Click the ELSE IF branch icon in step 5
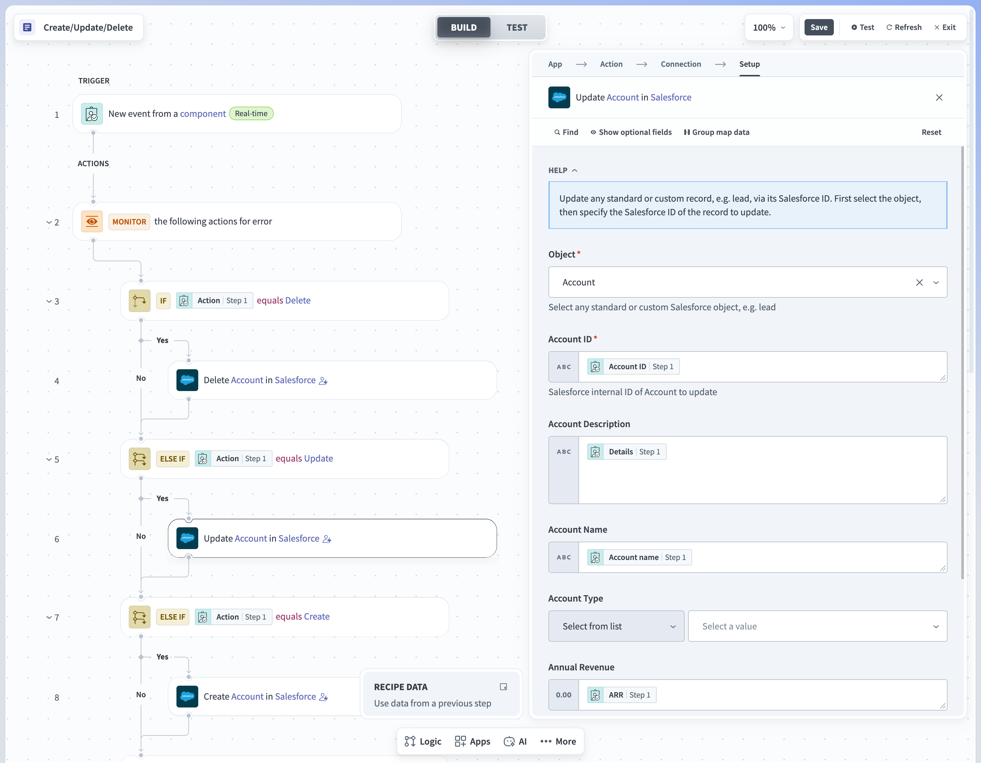The height and width of the screenshot is (763, 981). (x=139, y=458)
